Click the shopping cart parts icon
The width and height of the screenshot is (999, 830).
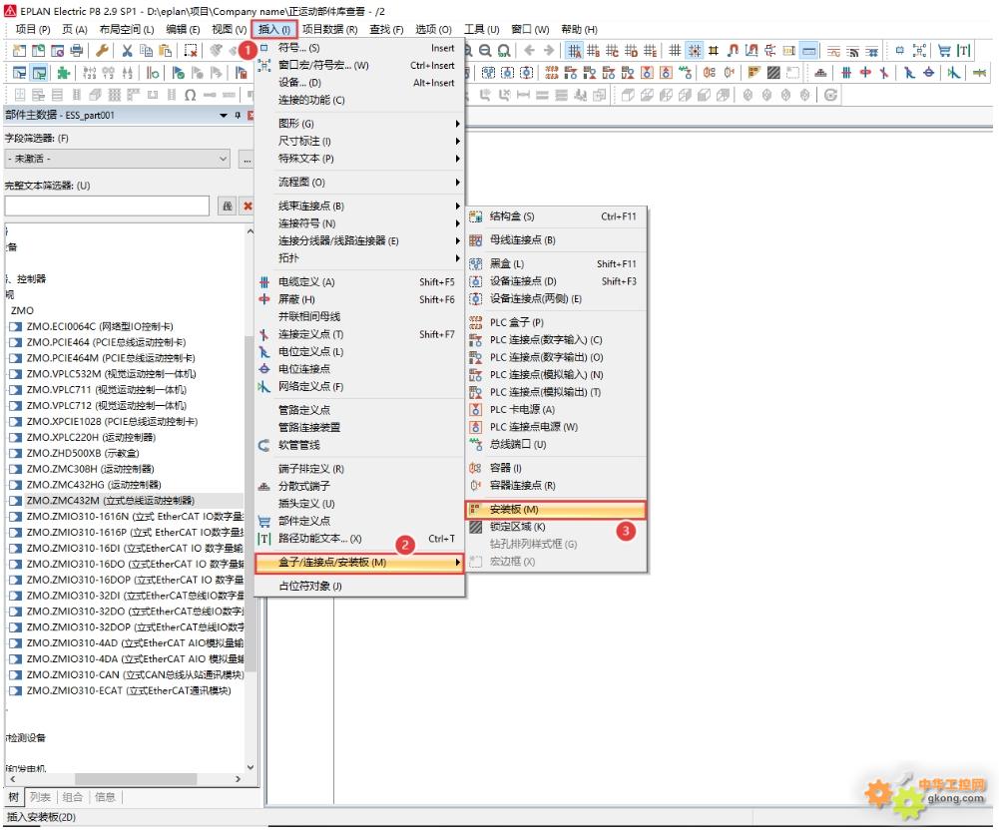coord(944,51)
